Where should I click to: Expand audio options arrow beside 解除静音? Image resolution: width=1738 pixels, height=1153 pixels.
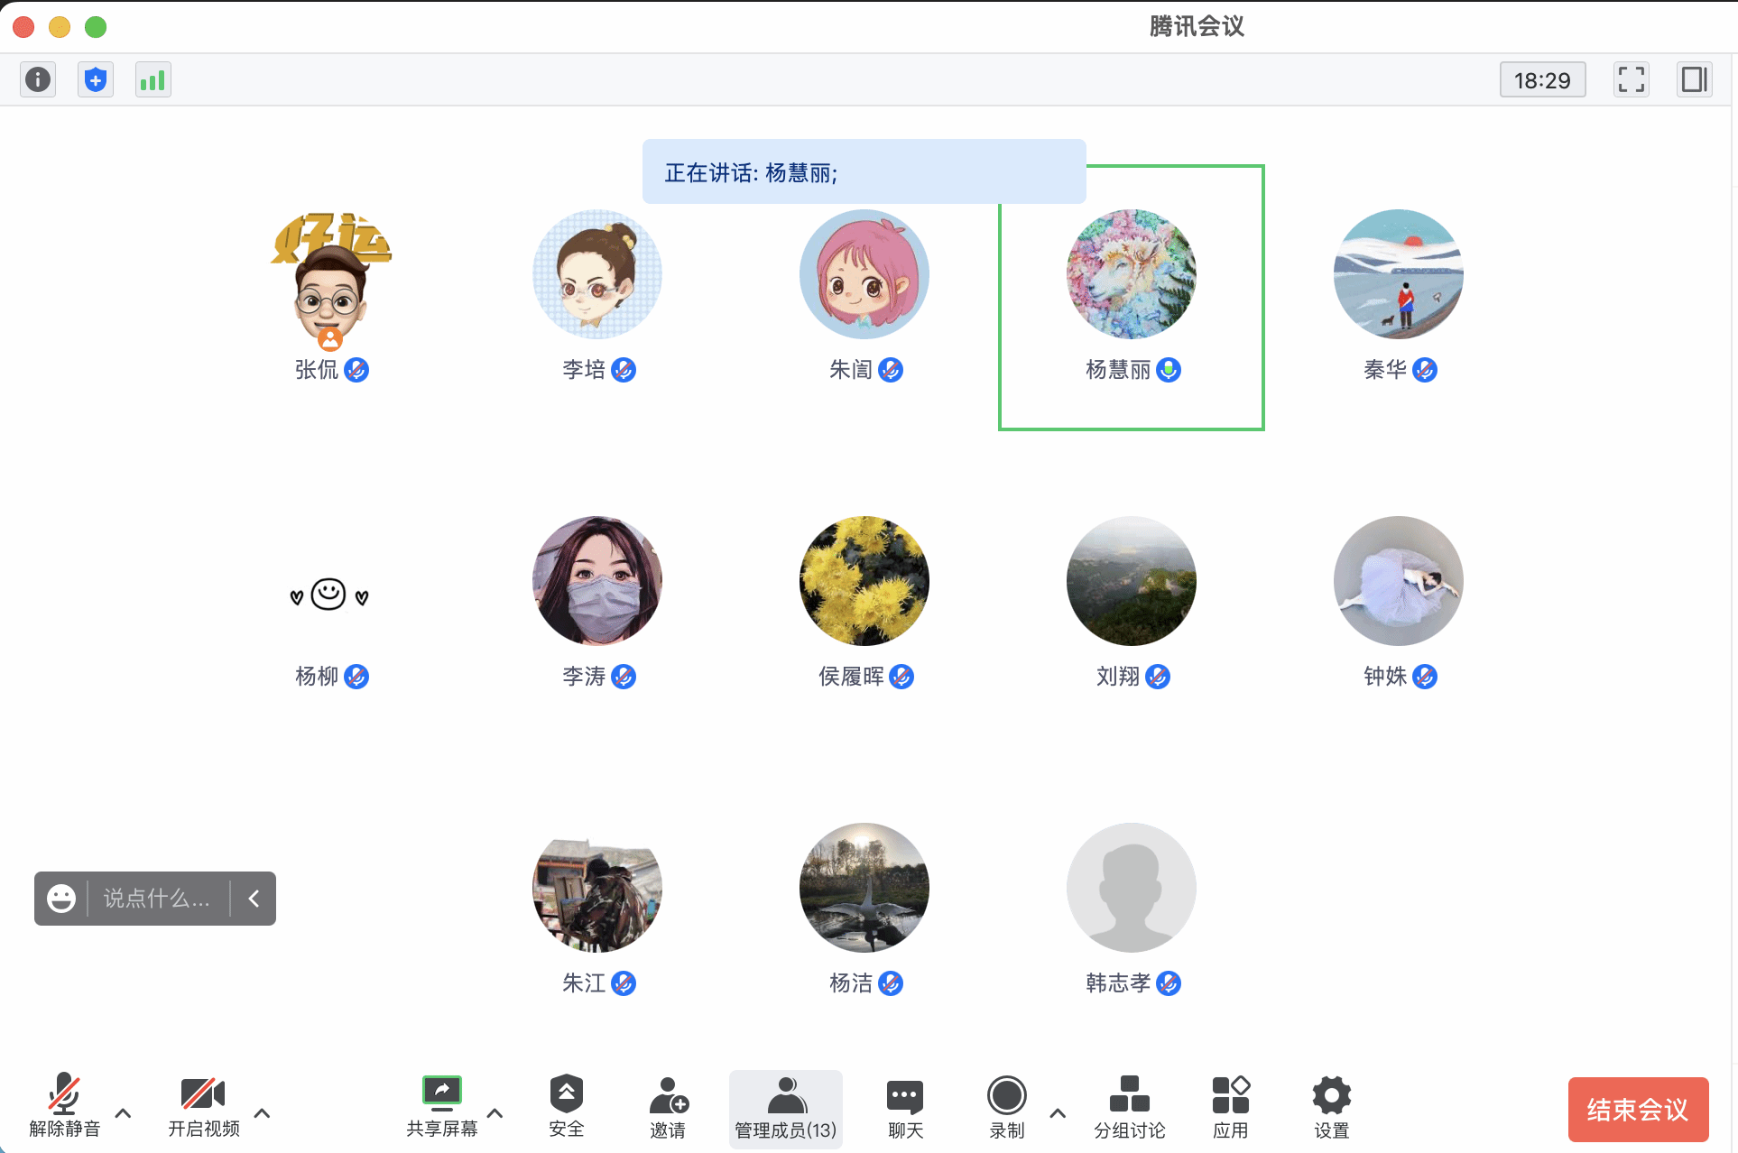(124, 1113)
